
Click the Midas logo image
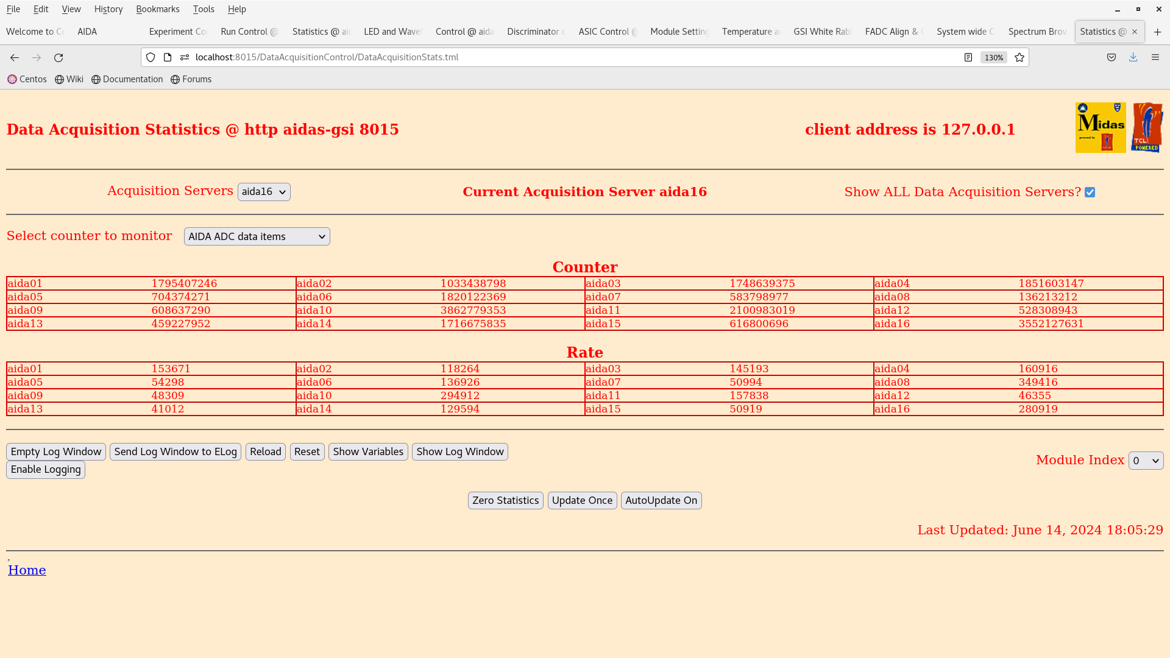point(1100,127)
